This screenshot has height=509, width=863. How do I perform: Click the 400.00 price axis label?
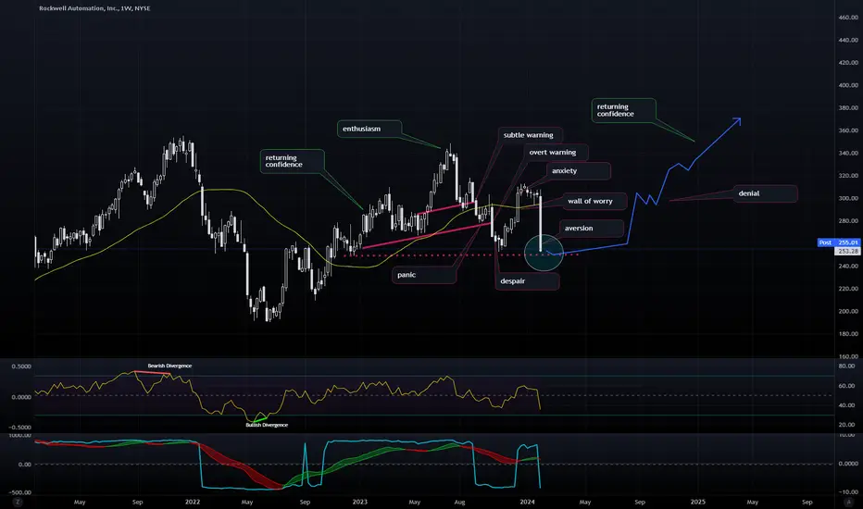[x=848, y=85]
